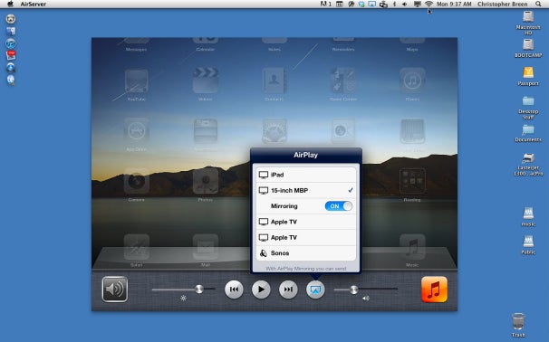Click the Mon 9:37 AM clock
The image size is (549, 342).
click(454, 5)
